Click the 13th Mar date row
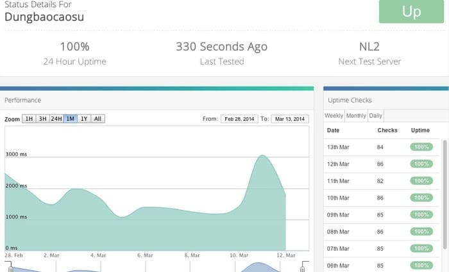This screenshot has height=272, width=449. [382, 147]
